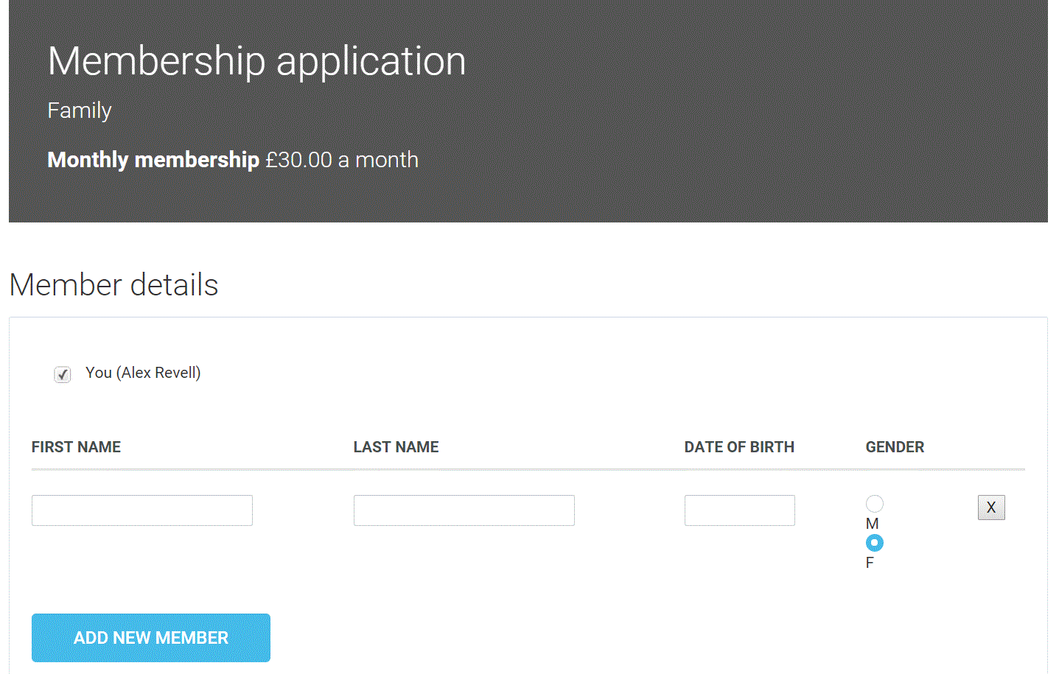
Task: Choose the M gender radio button
Action: click(875, 504)
